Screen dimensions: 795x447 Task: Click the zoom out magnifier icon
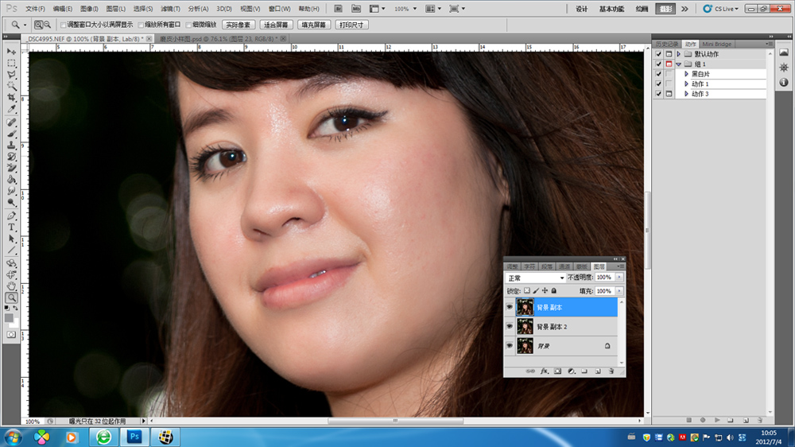pyautogui.click(x=48, y=25)
